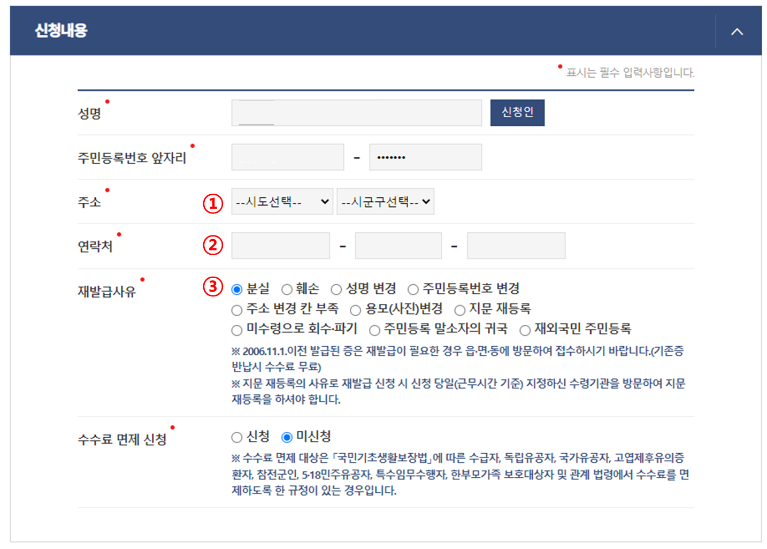Select the 재외국민 주민등록 radio button
This screenshot has height=549, width=767.
[x=525, y=330]
